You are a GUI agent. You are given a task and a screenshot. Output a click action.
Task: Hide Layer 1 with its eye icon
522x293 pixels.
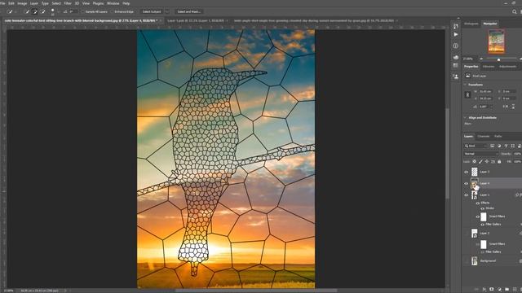[x=466, y=195]
